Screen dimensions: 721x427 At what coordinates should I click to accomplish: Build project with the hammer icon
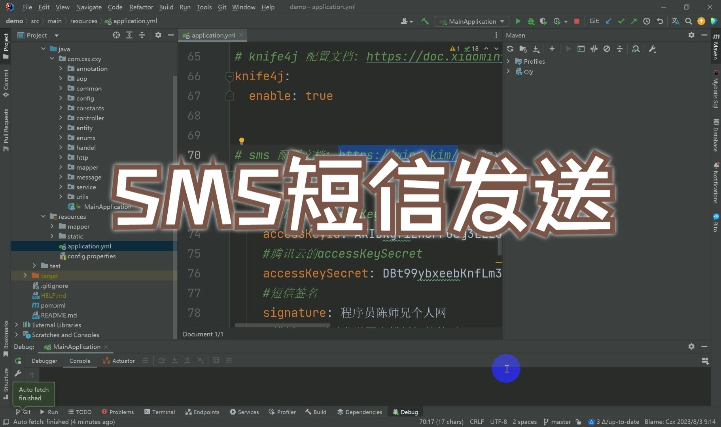tap(425, 21)
